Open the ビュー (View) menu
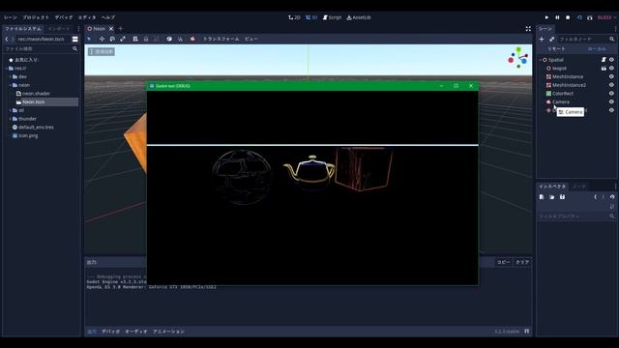 (x=251, y=39)
